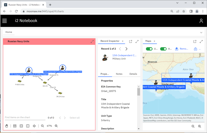Viewport: 207px width, 133px height.
Task: Open the Chrome profile avatar
Action: pos(197,11)
